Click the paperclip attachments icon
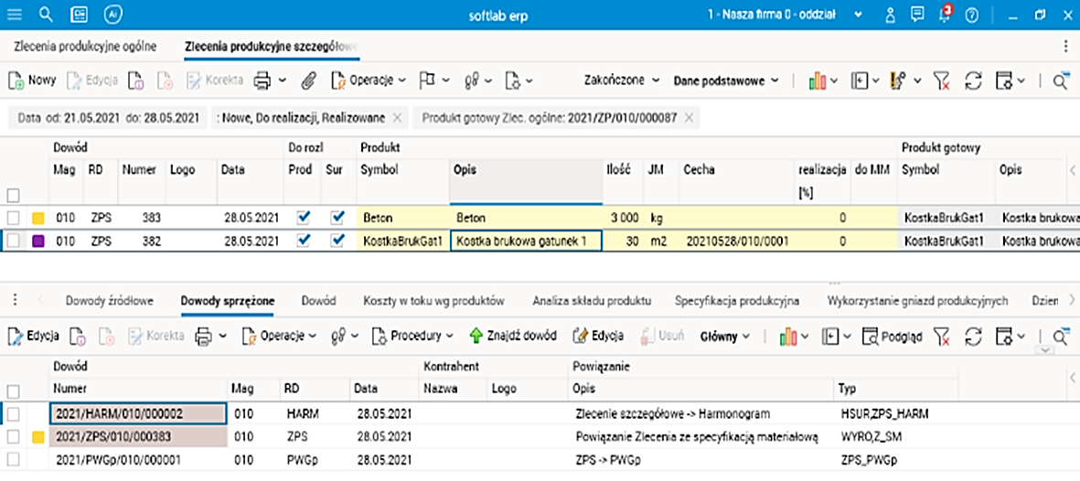The width and height of the screenshot is (1080, 481). click(x=308, y=80)
